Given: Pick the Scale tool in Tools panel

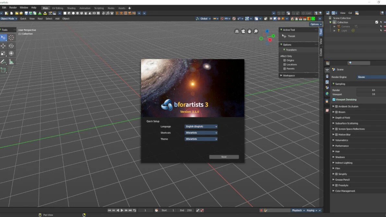Looking at the screenshot, I should tap(4, 53).
